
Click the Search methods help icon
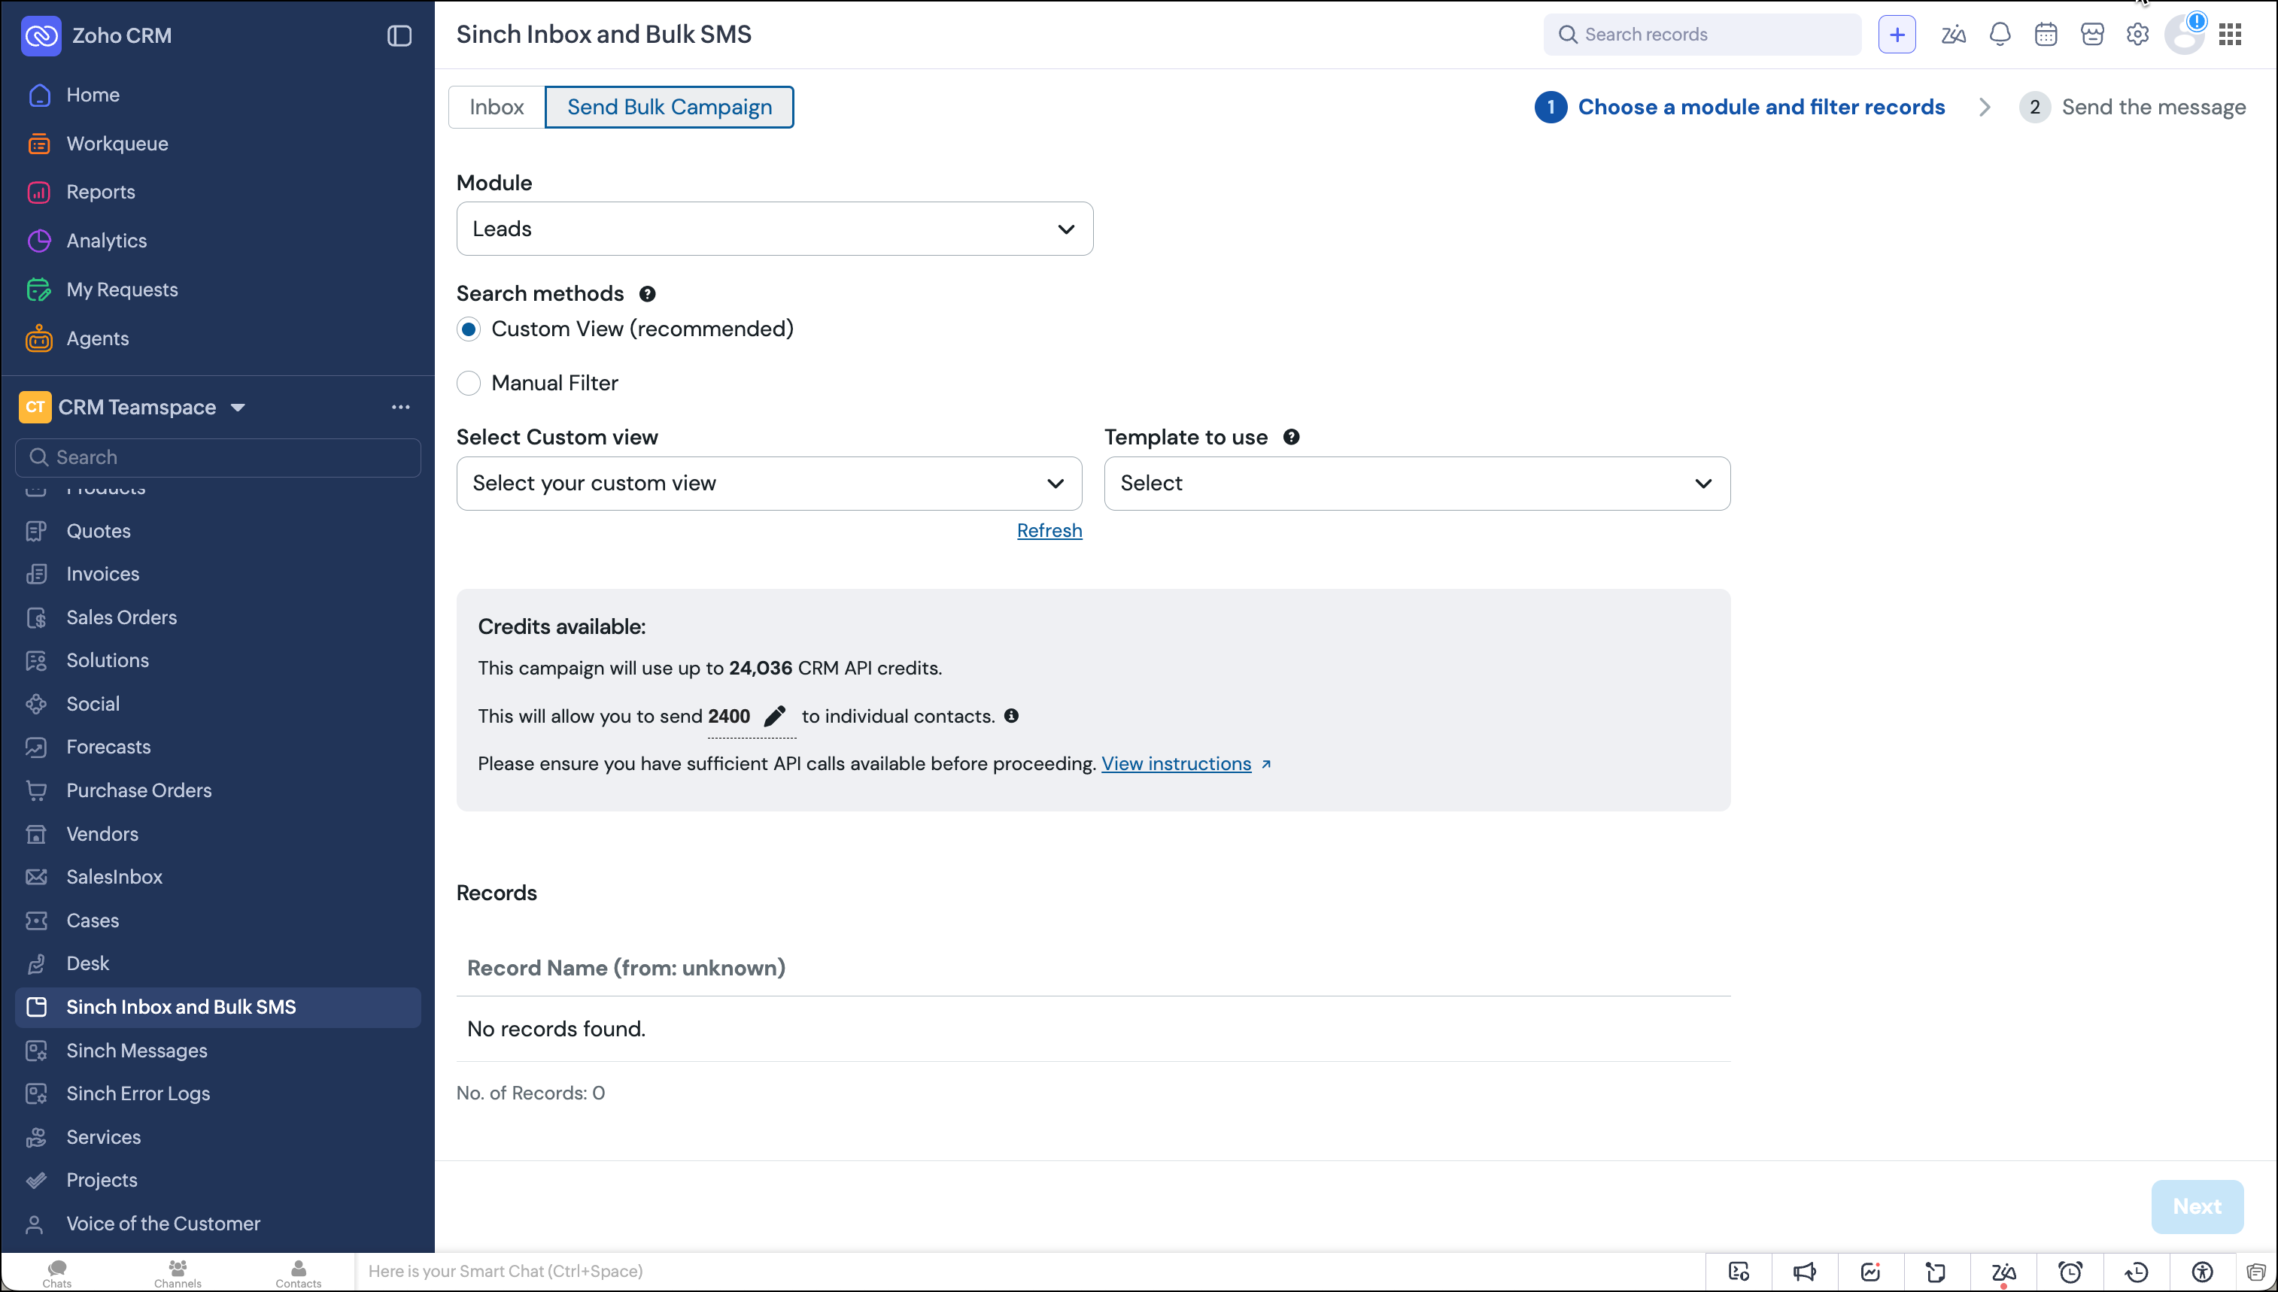(648, 294)
